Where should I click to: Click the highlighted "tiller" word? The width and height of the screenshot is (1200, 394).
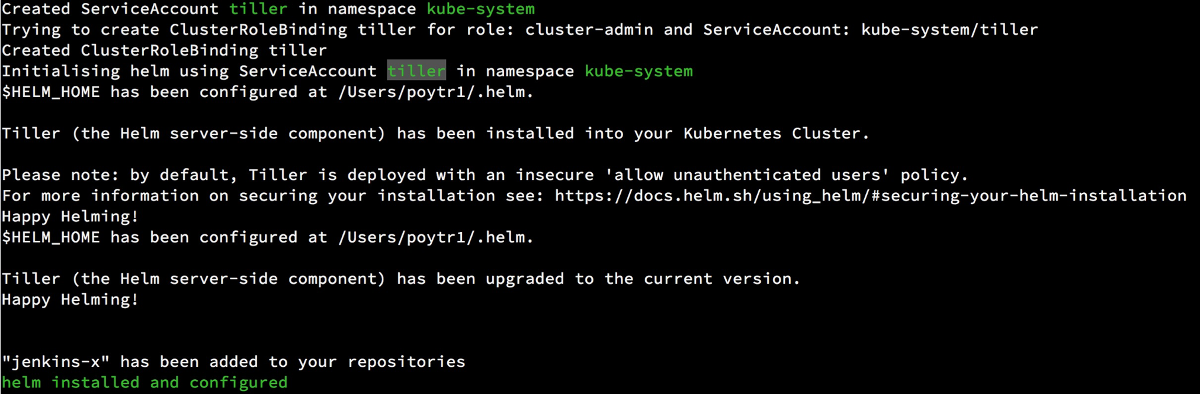(x=416, y=71)
